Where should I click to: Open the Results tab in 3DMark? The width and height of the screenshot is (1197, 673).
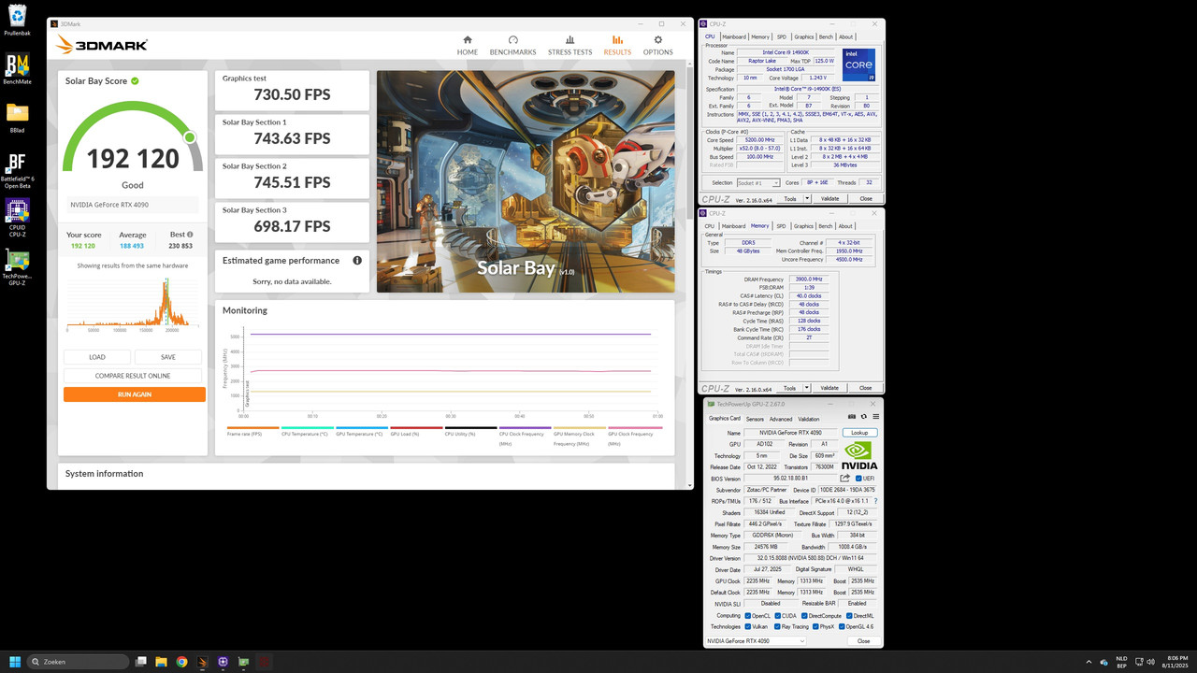pos(617,45)
